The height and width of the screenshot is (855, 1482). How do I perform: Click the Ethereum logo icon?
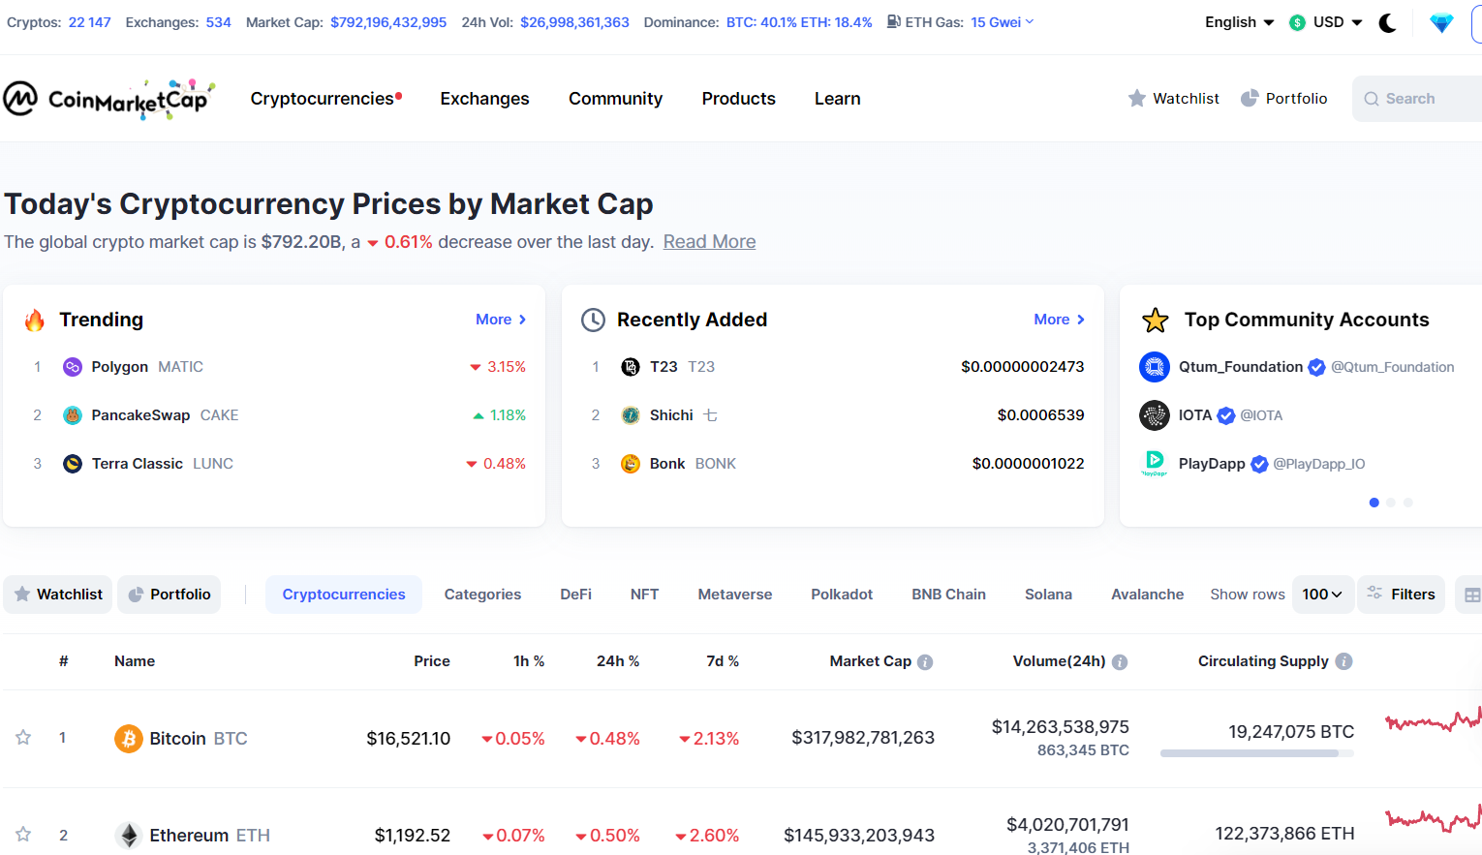(129, 836)
